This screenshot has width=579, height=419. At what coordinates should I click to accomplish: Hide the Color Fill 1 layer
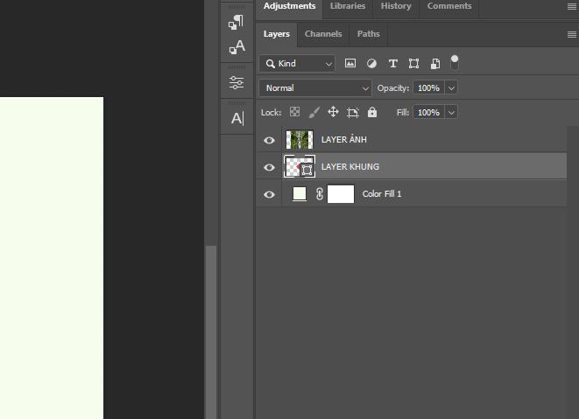click(x=269, y=194)
